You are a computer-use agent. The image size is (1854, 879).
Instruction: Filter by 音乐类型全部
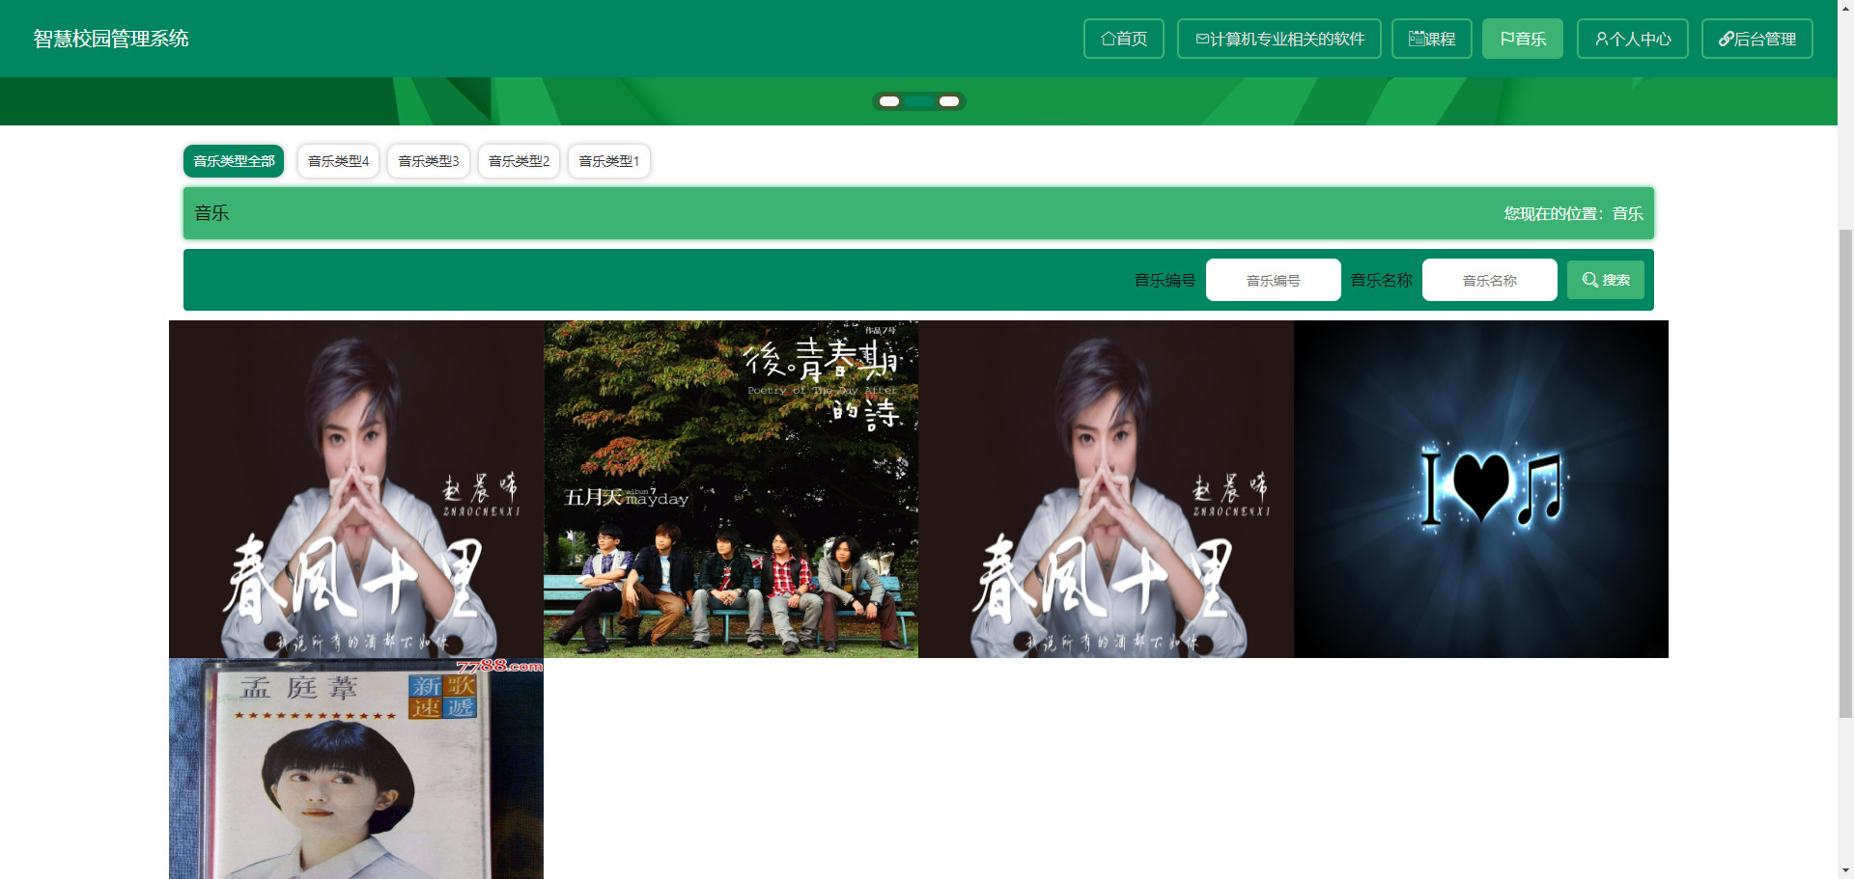(x=234, y=161)
